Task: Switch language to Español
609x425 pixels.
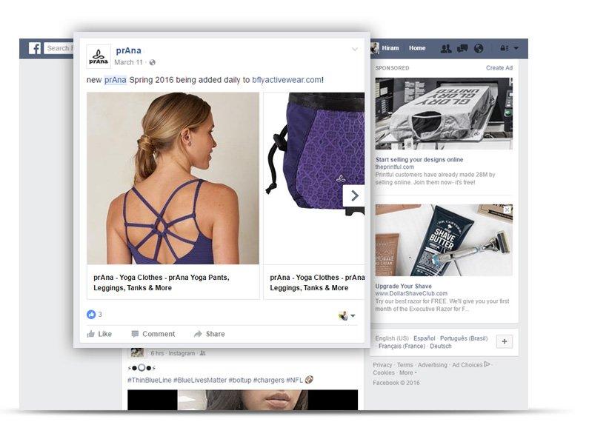Action: 424,338
